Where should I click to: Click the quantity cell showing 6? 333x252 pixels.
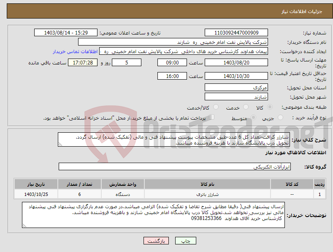[x=79, y=194]
